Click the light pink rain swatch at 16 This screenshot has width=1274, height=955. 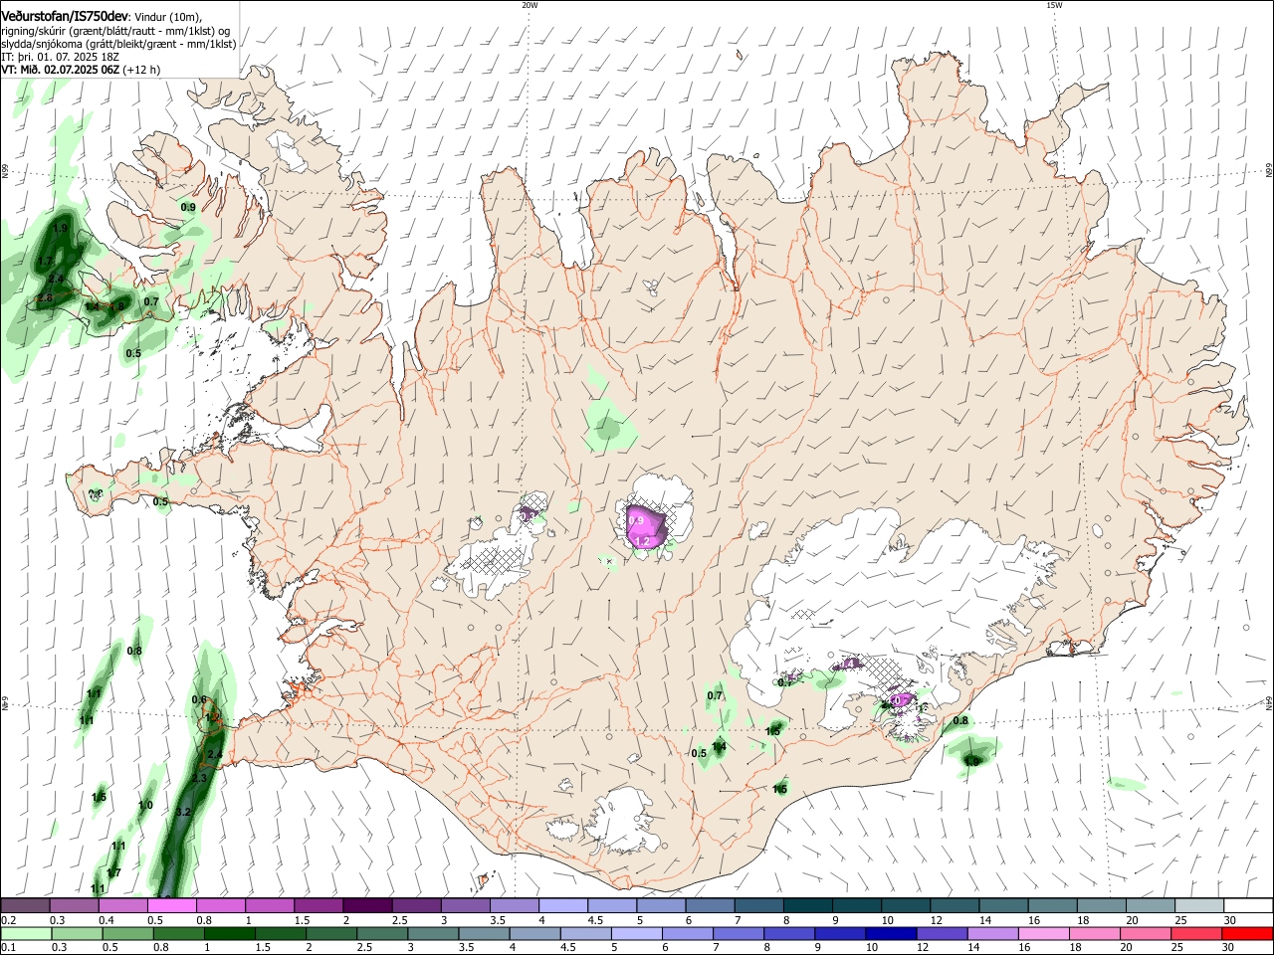1042,933
